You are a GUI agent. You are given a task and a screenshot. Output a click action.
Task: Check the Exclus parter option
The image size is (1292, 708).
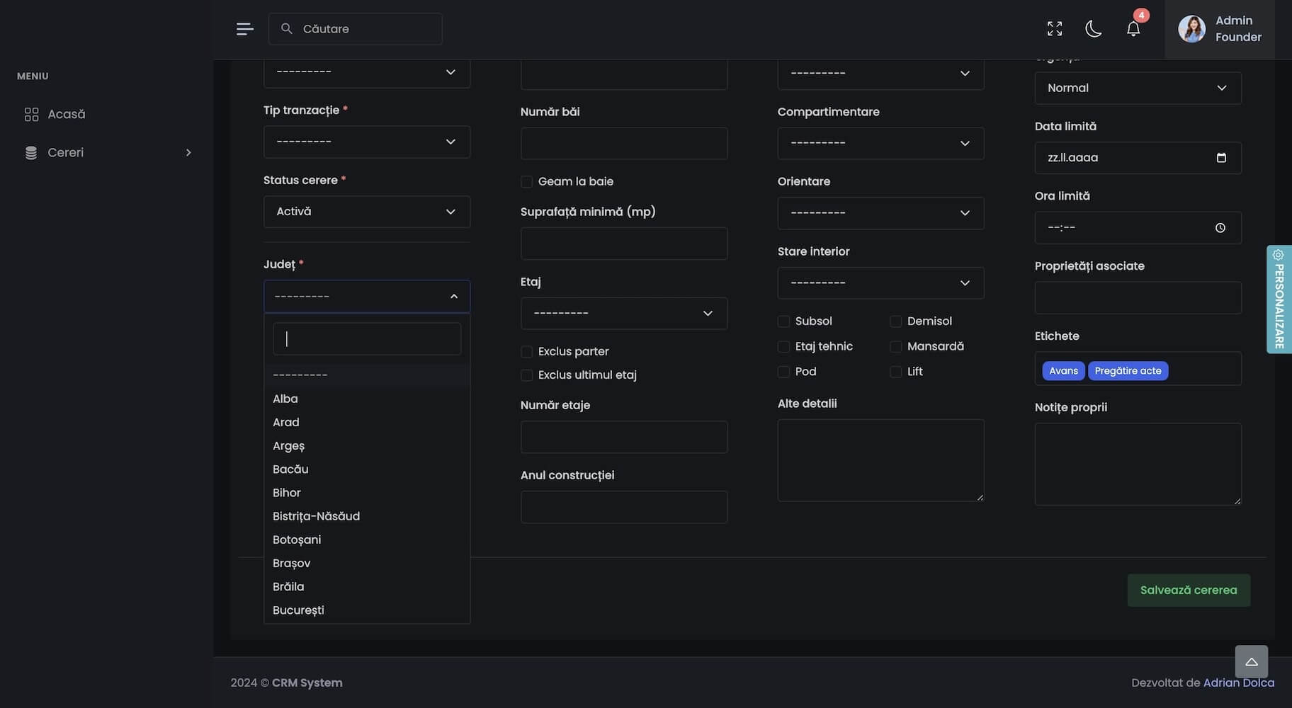click(x=526, y=352)
